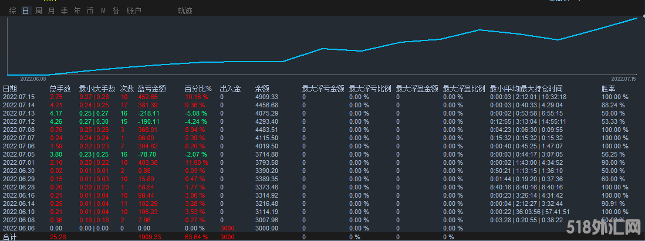Click the 余额 balance column header
The height and width of the screenshot is (241, 645).
point(262,89)
